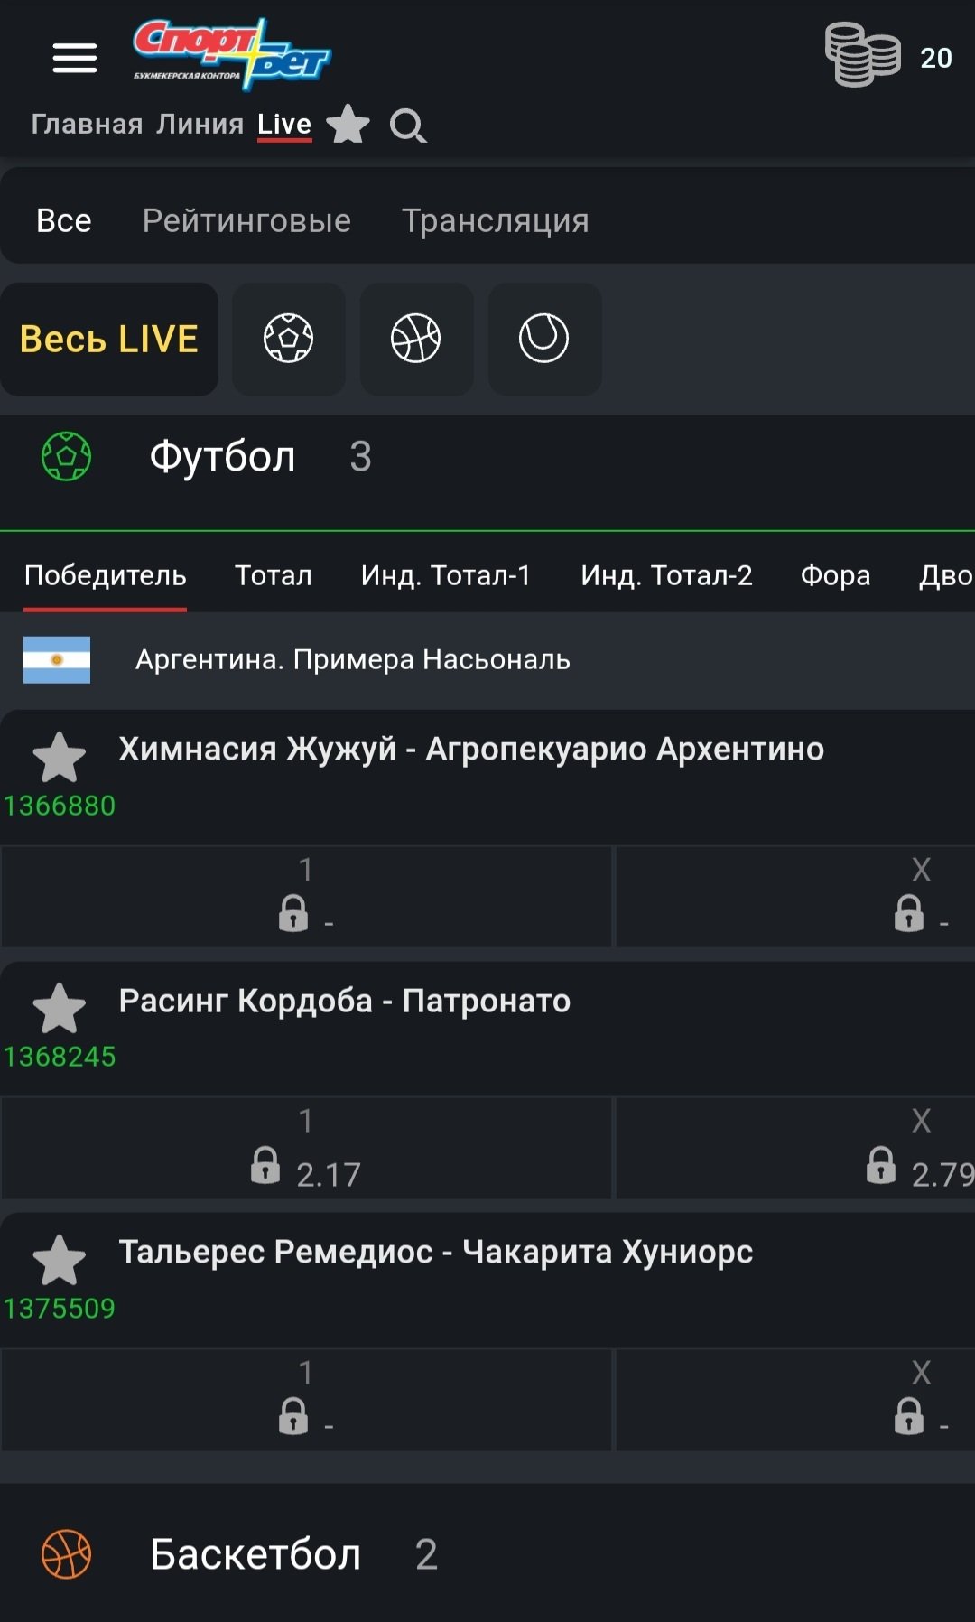The height and width of the screenshot is (1622, 975).
Task: Favorite the Расинг Кордоба - Патронато match
Action: pos(60,1008)
